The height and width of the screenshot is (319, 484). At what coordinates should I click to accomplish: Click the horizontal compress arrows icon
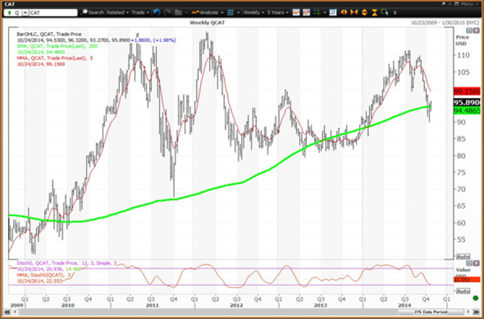(354, 12)
